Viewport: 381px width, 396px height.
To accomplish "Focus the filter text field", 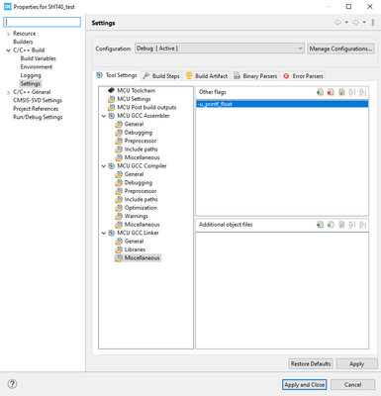I will click(42, 22).
